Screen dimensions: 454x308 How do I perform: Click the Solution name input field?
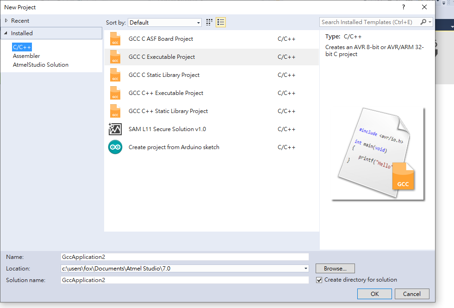pyautogui.click(x=185, y=280)
